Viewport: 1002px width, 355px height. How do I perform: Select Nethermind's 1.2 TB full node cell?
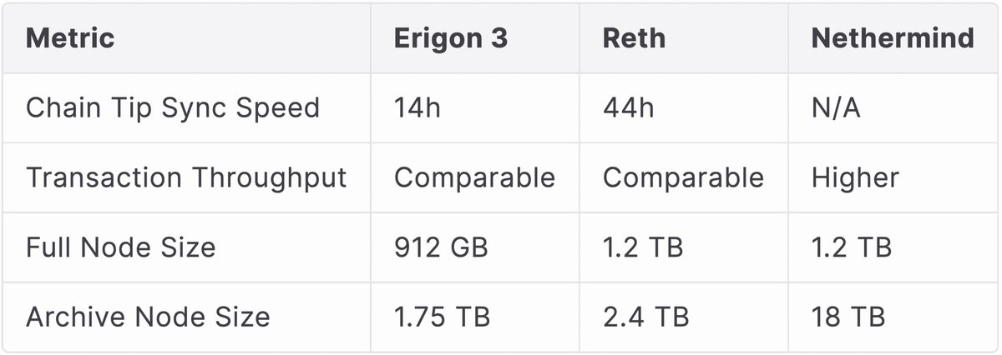point(852,247)
